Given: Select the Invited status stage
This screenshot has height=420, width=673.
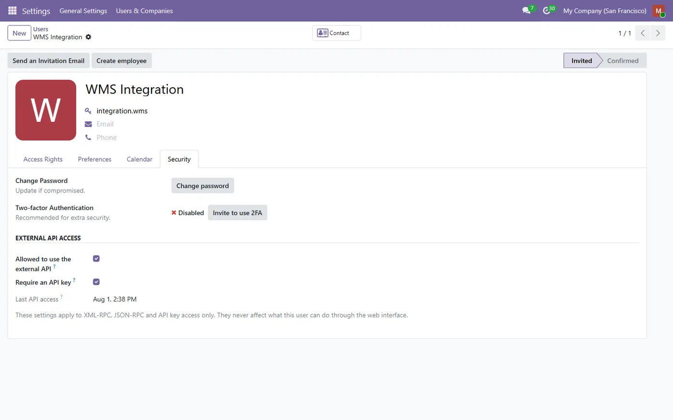Looking at the screenshot, I should click(x=582, y=60).
